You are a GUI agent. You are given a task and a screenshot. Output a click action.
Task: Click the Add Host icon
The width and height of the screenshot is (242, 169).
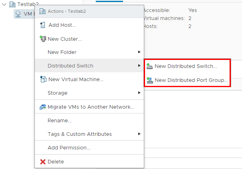pyautogui.click(x=43, y=25)
